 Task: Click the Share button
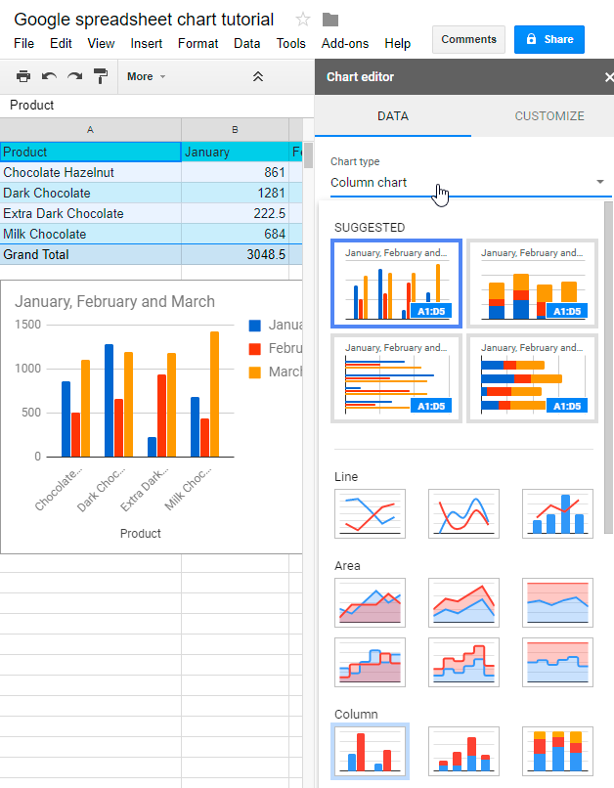pyautogui.click(x=548, y=39)
